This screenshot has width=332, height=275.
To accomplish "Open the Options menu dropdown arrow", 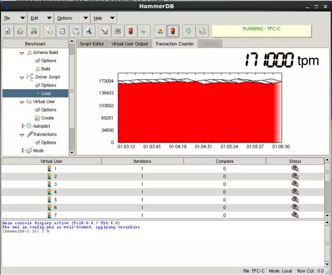I will (x=86, y=18).
